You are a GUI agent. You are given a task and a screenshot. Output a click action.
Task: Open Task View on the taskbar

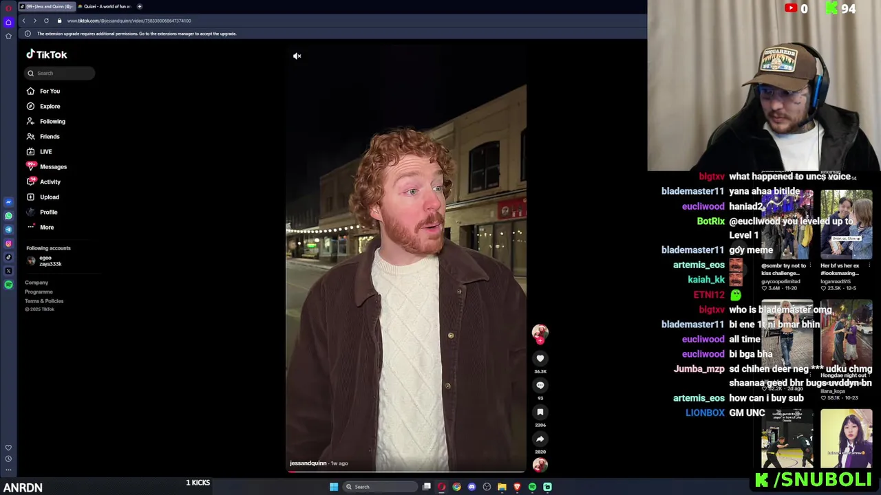pyautogui.click(x=427, y=487)
